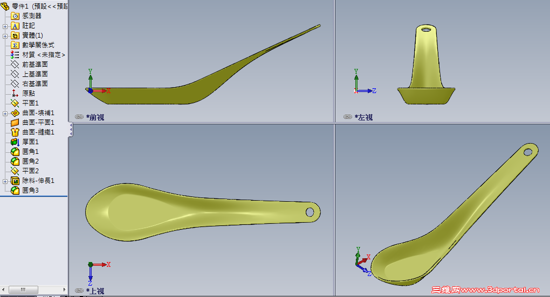This screenshot has height=297, width=550.
Task: Collapse the feature tree panel via side handle
Action: (x=71, y=130)
